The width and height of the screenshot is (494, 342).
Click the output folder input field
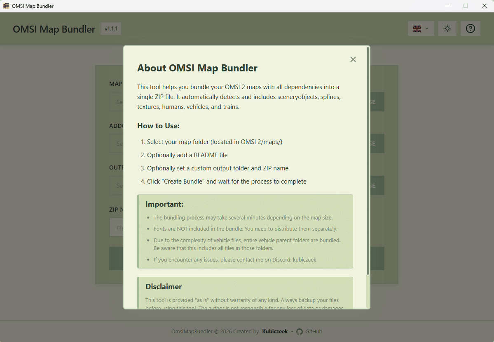tap(116, 186)
